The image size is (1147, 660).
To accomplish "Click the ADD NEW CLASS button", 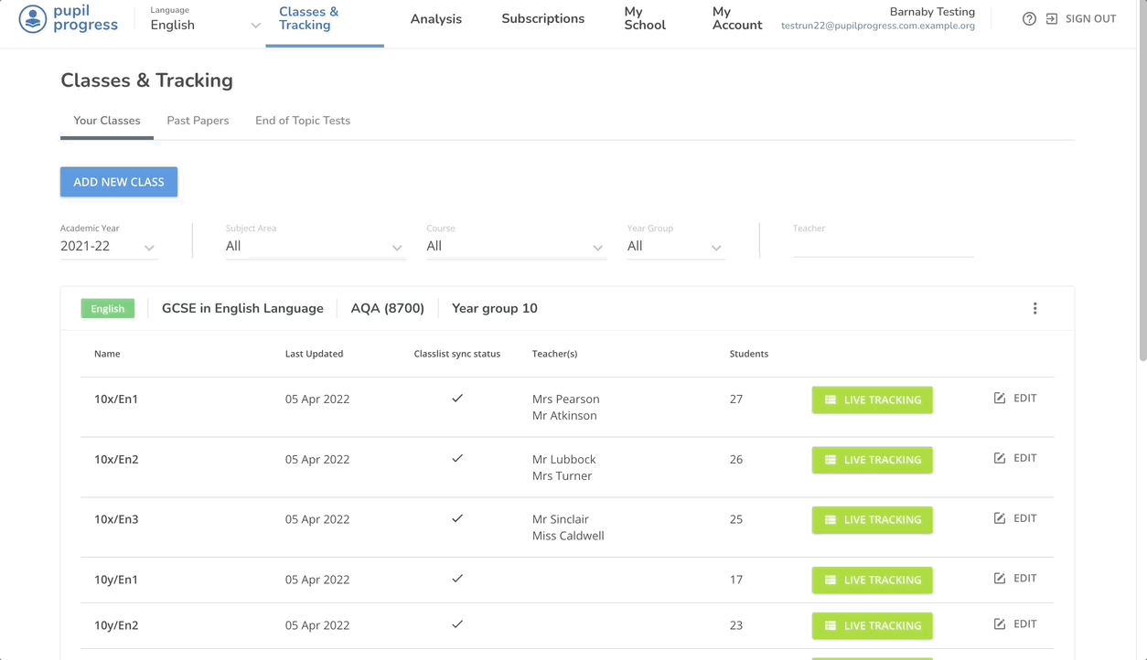I will pyautogui.click(x=119, y=181).
